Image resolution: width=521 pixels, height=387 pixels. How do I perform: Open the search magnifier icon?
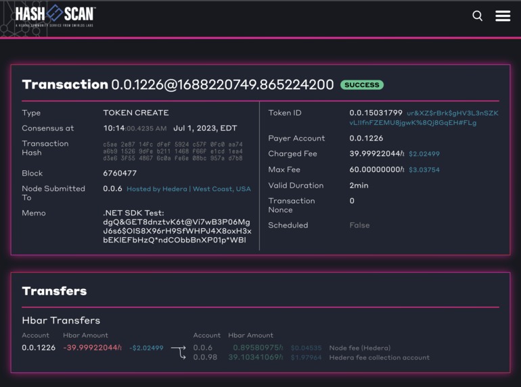pyautogui.click(x=478, y=16)
